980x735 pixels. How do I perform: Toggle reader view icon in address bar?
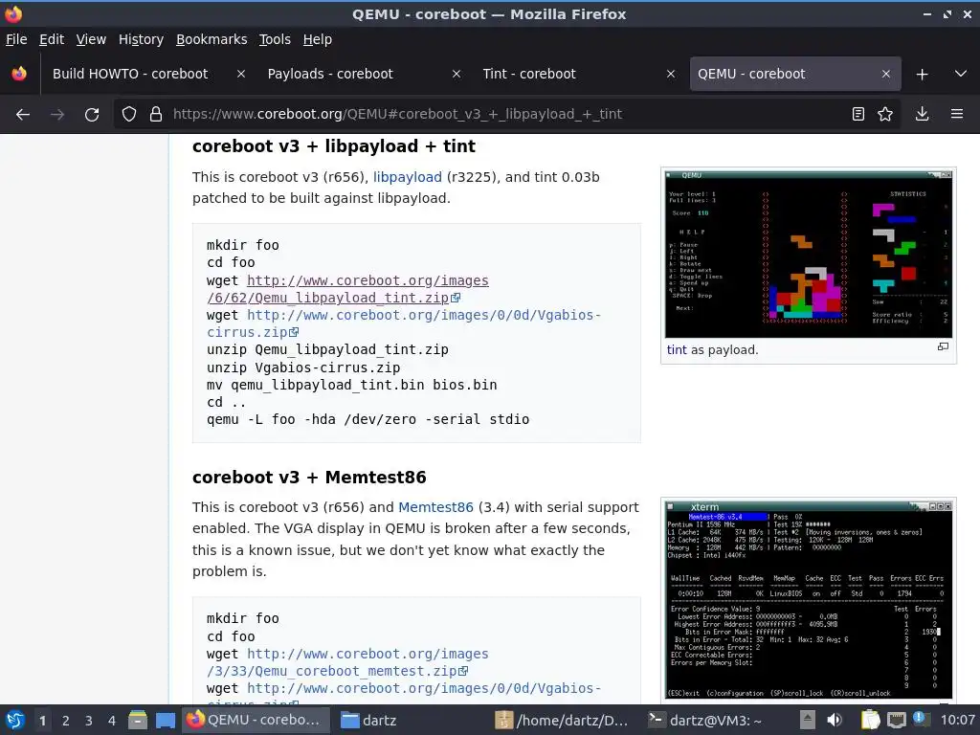click(x=858, y=115)
